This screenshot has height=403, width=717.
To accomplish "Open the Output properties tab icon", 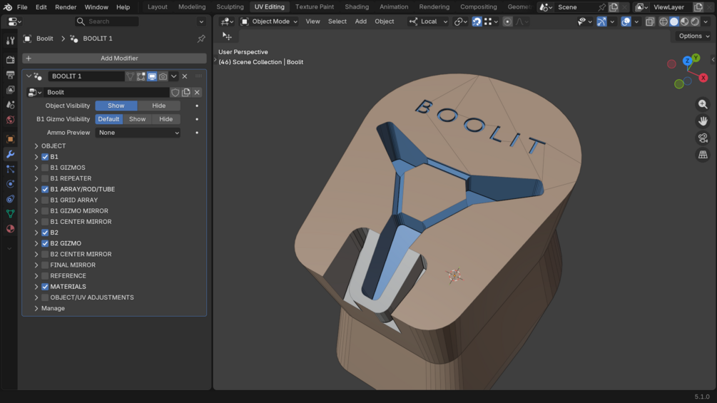I will [x=10, y=74].
